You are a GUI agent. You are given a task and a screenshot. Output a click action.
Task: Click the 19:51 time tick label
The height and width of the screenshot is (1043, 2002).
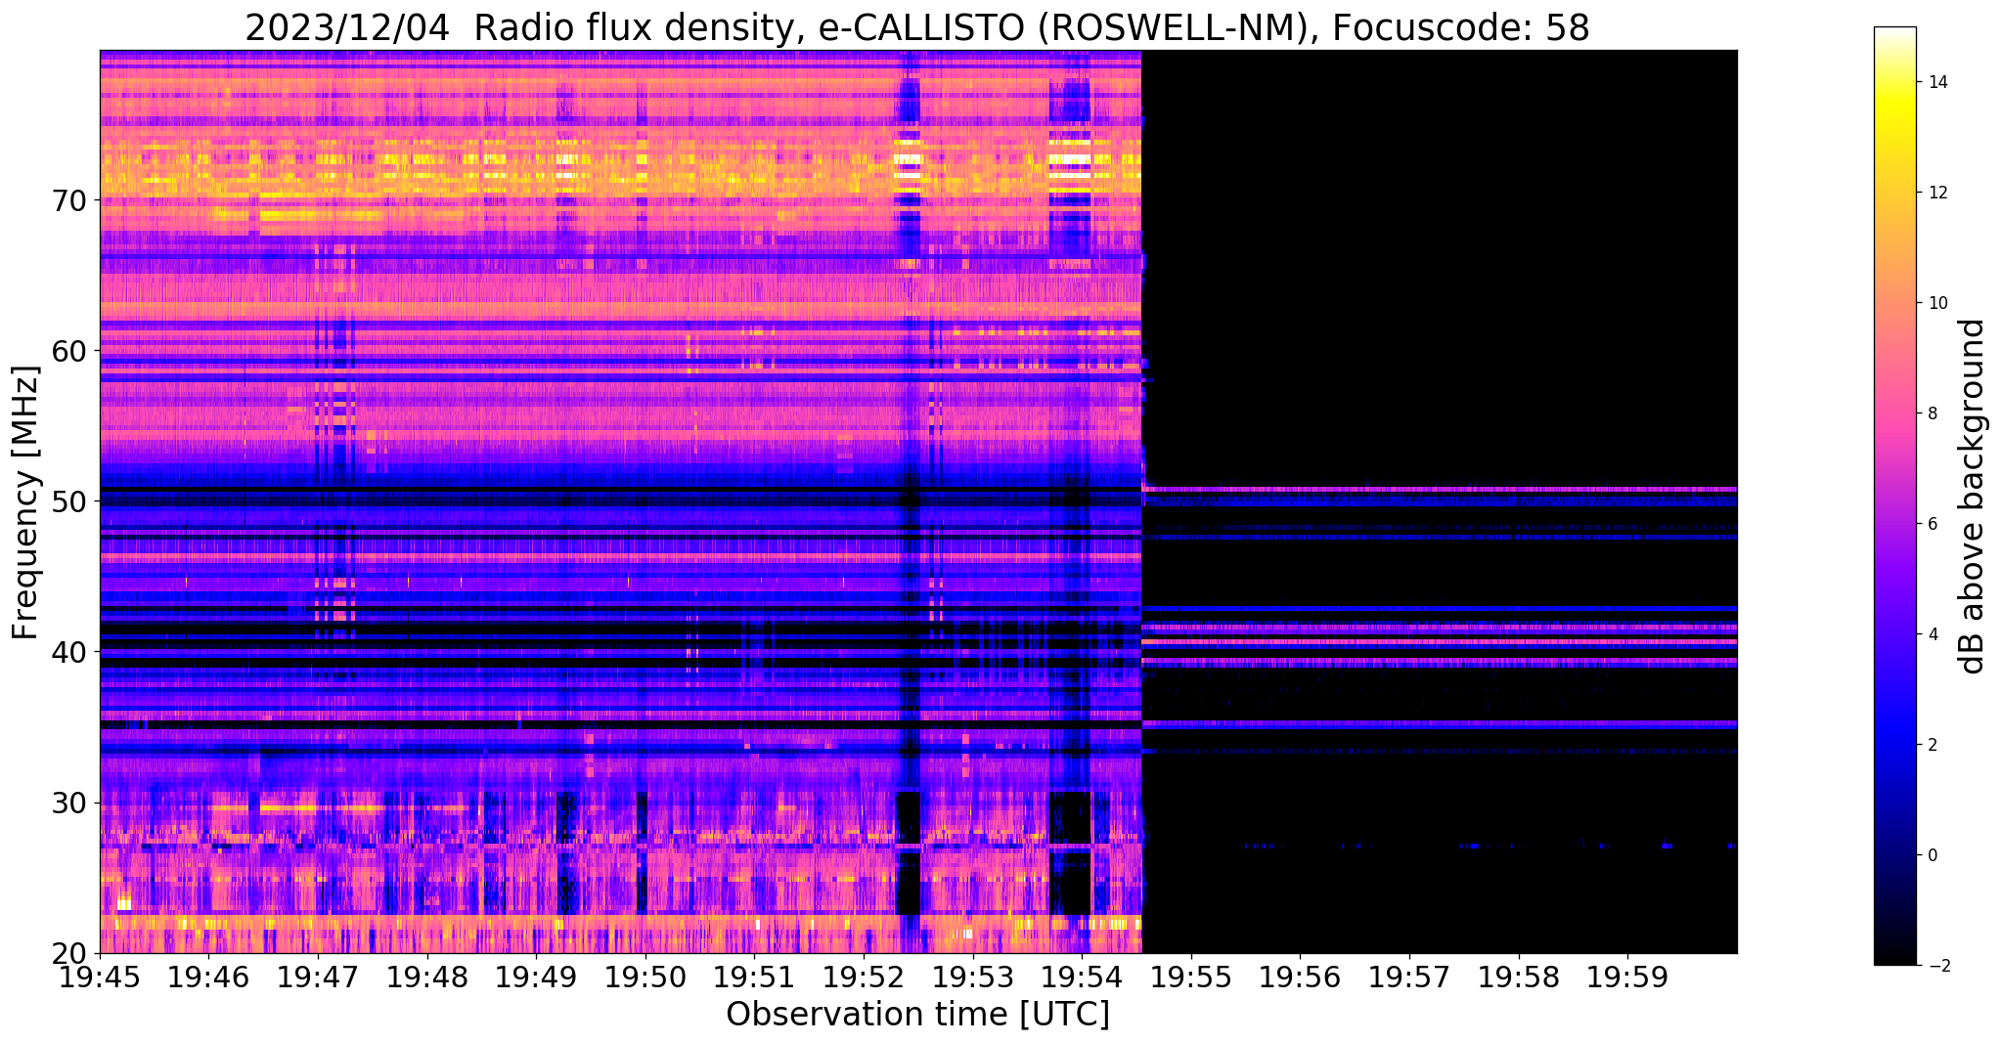[x=754, y=977]
